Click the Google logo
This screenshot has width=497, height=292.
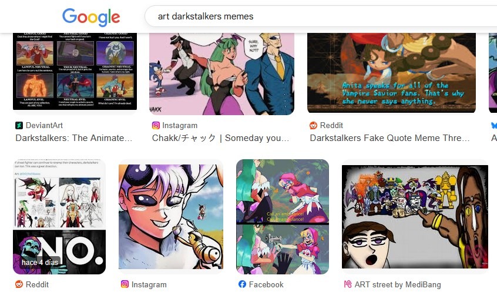[x=91, y=17]
